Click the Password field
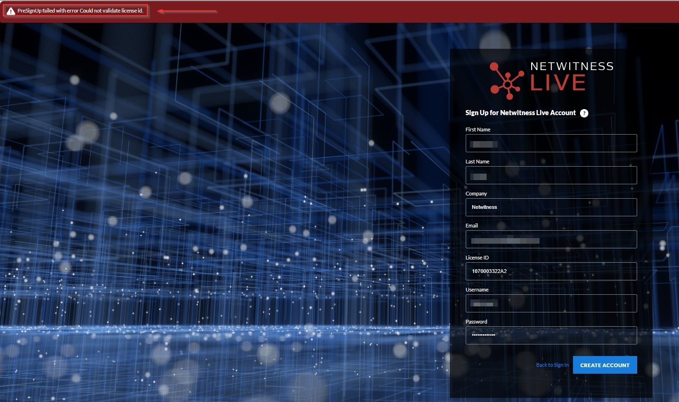The image size is (679, 402). [551, 336]
